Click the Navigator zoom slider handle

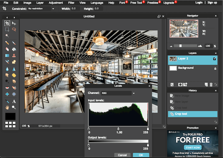(x=181, y=46)
